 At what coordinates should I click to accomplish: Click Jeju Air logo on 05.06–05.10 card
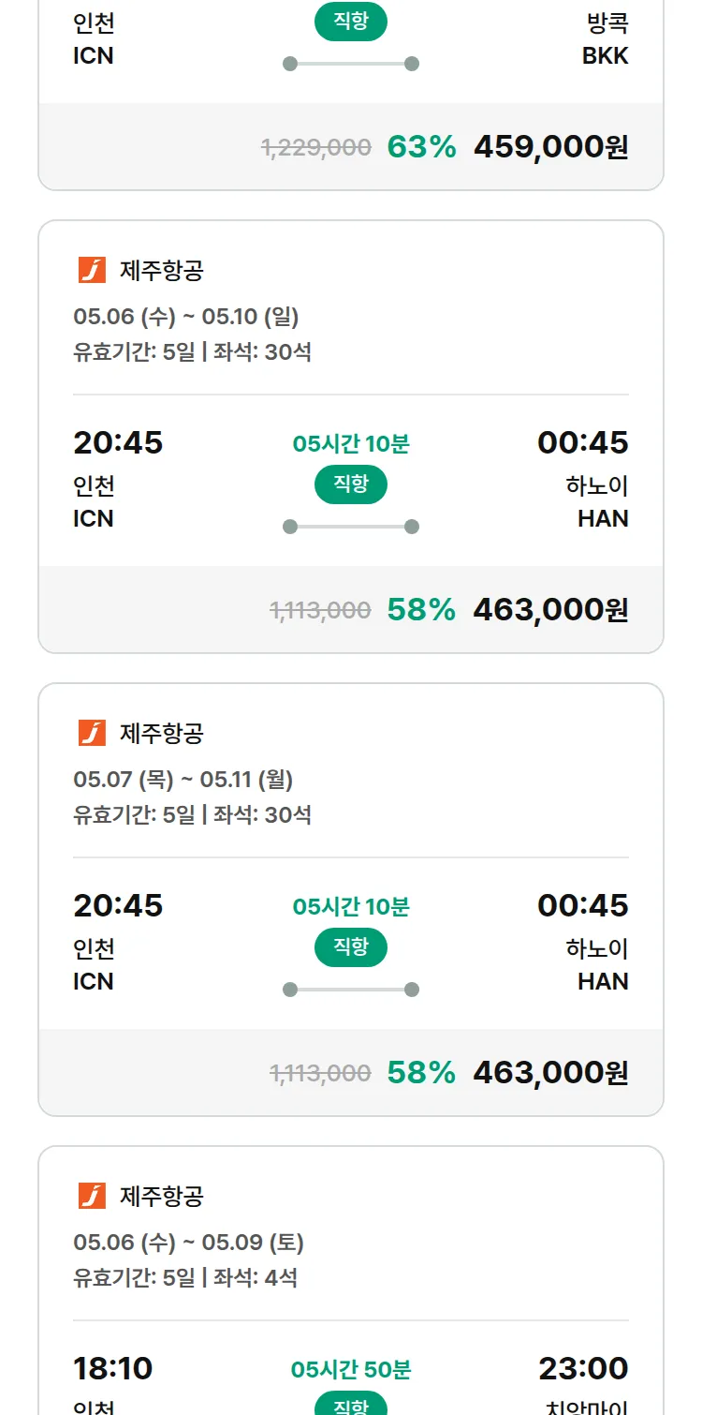tap(92, 270)
